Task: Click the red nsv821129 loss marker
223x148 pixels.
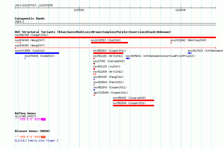Action: tap(94, 69)
